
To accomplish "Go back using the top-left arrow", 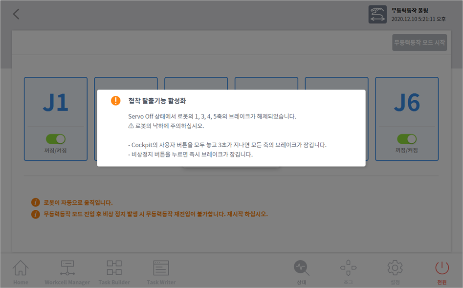I will click(16, 14).
